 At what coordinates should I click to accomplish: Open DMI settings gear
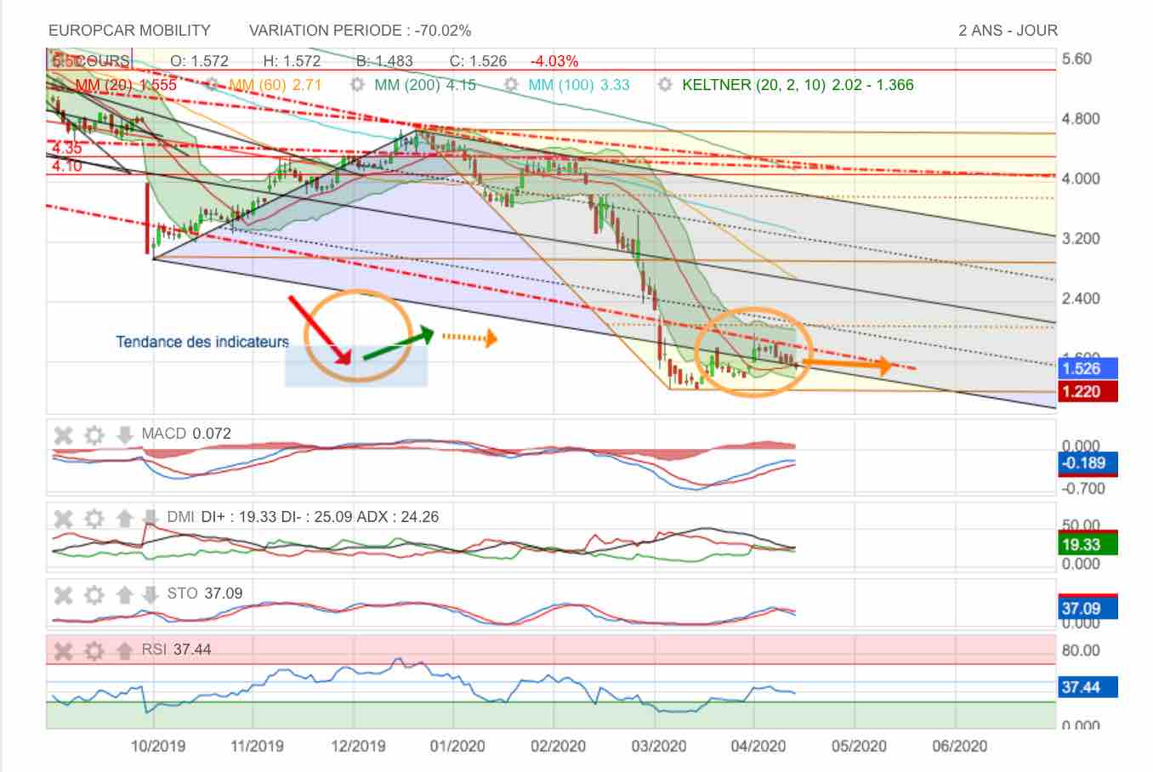coord(94,519)
